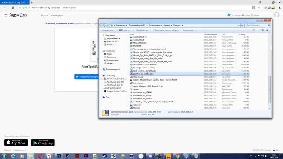The height and width of the screenshot is (159, 283).
Task: Click the Explorer change view icon
Action: [x=254, y=30]
